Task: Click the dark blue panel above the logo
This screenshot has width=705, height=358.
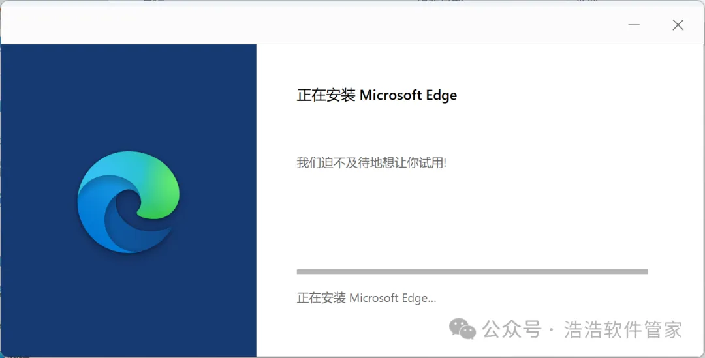Action: [128, 91]
